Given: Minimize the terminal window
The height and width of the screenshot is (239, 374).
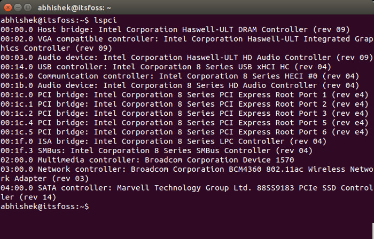Looking at the screenshot, I should point(17,8).
